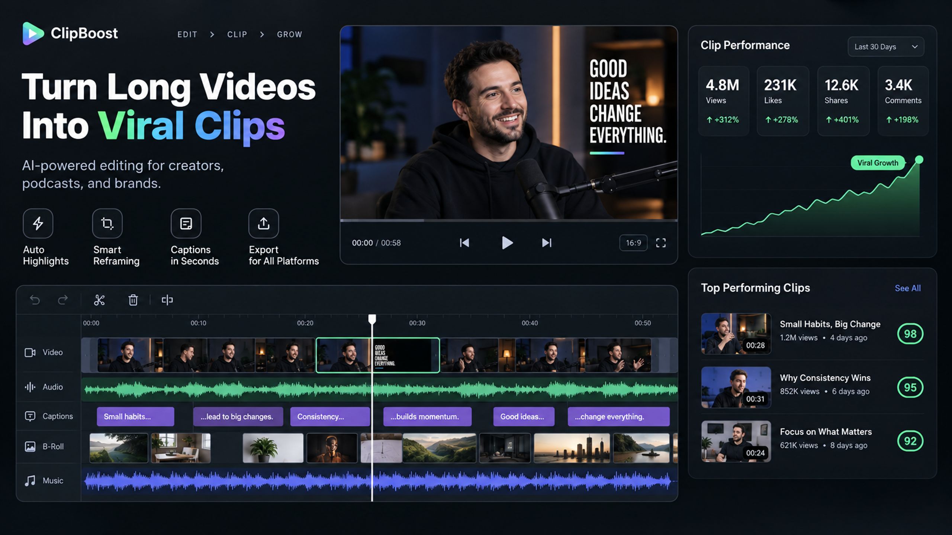Viewport: 952px width, 535px height.
Task: Click the video player progress bar
Action: 509,220
